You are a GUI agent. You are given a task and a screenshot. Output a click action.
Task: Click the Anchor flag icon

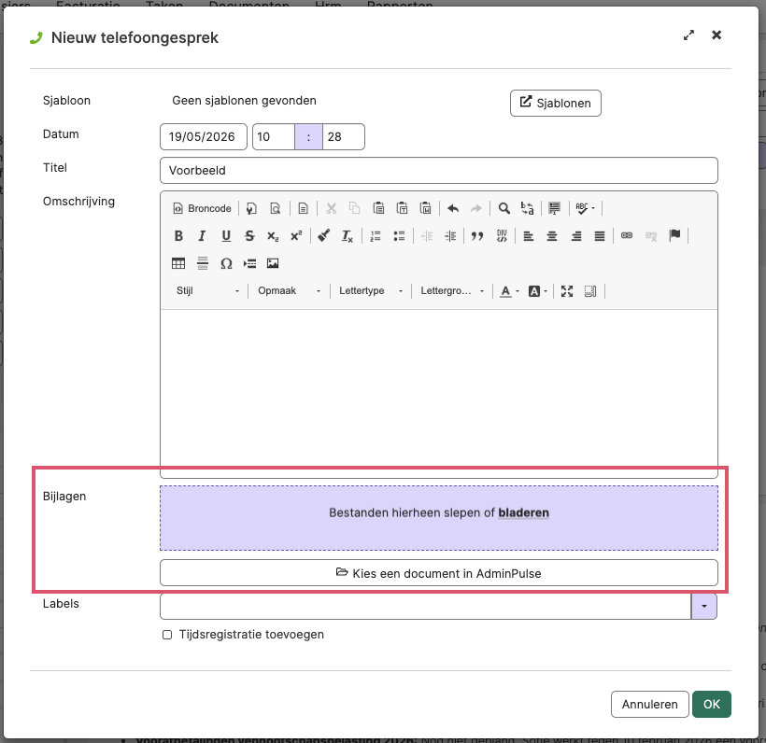pos(674,236)
